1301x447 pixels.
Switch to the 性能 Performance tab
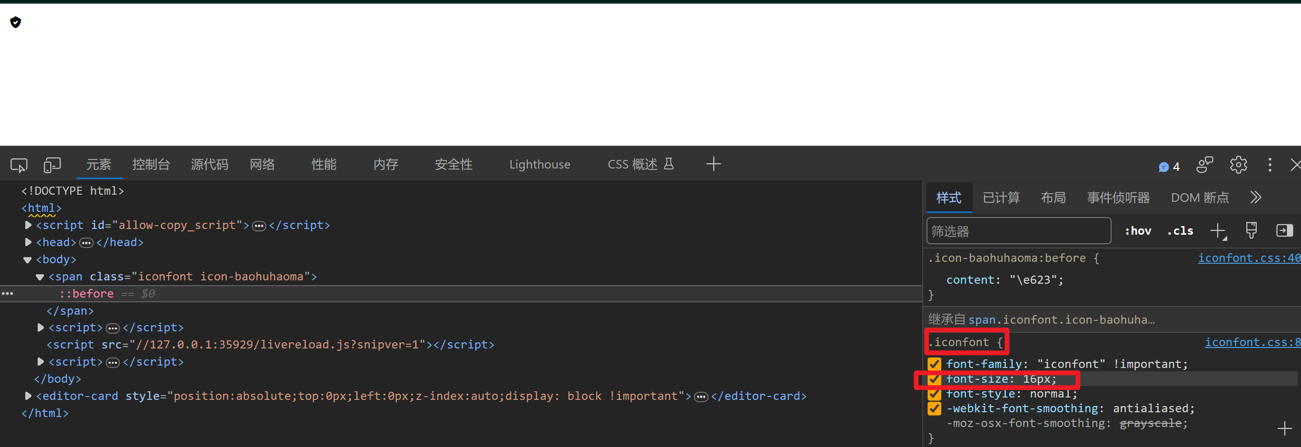tap(324, 165)
